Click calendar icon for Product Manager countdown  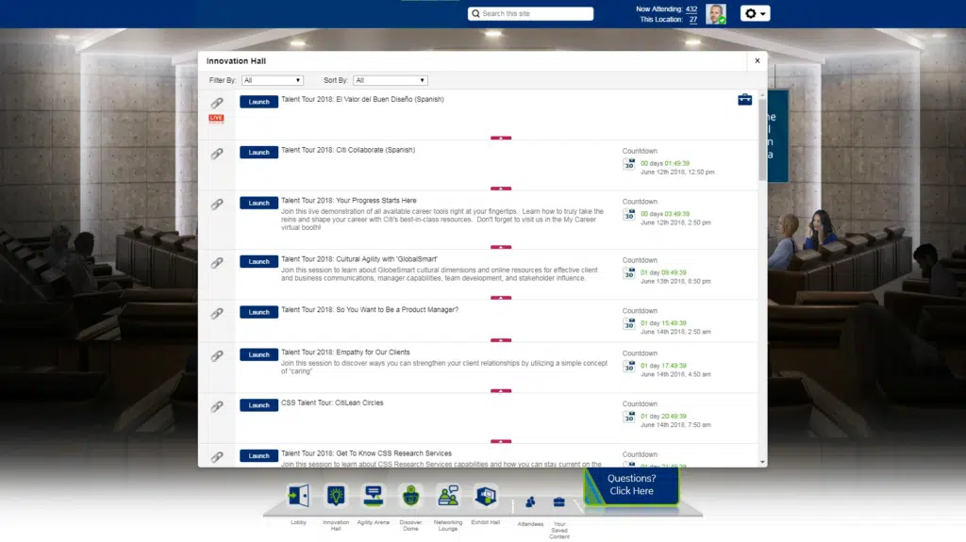pyautogui.click(x=629, y=323)
